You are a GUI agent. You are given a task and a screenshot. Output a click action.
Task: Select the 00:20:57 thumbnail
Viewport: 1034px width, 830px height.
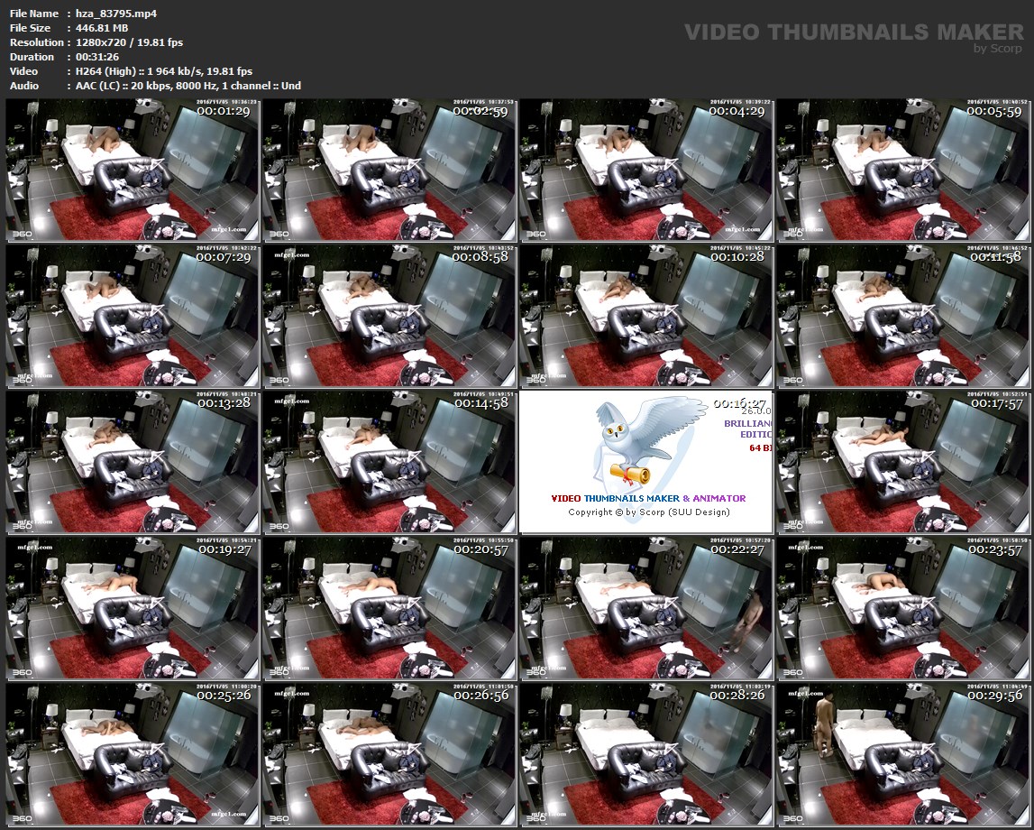[389, 608]
